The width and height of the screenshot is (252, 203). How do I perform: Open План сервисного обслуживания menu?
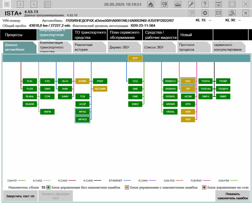click(125, 35)
